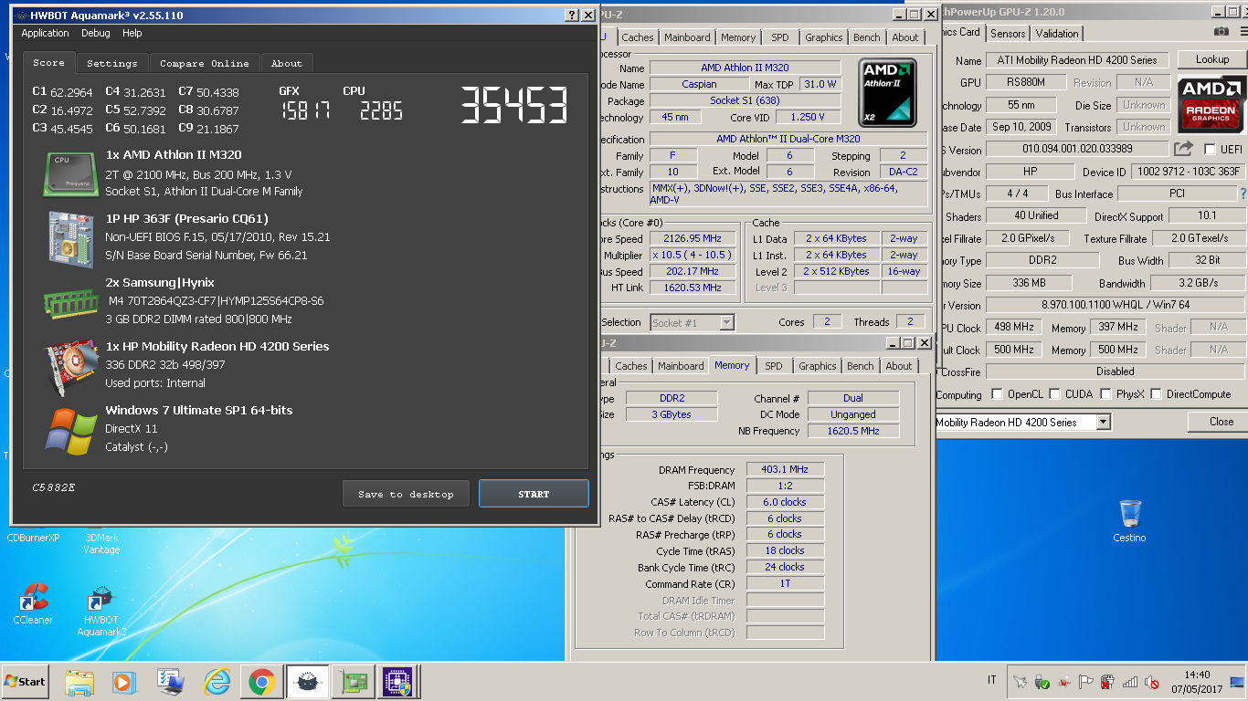Click the Device ID value 1002 9712 - 103C 363F
The width and height of the screenshot is (1248, 701).
click(x=1188, y=172)
